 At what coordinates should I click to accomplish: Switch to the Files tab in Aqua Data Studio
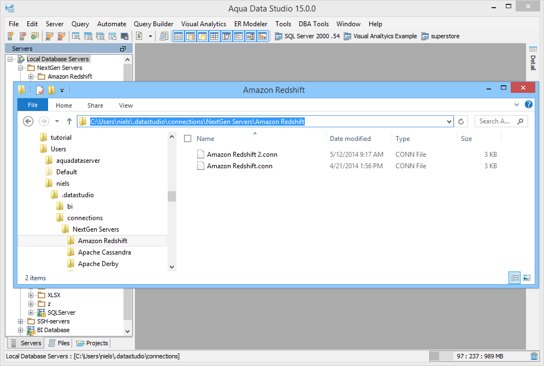(x=59, y=343)
